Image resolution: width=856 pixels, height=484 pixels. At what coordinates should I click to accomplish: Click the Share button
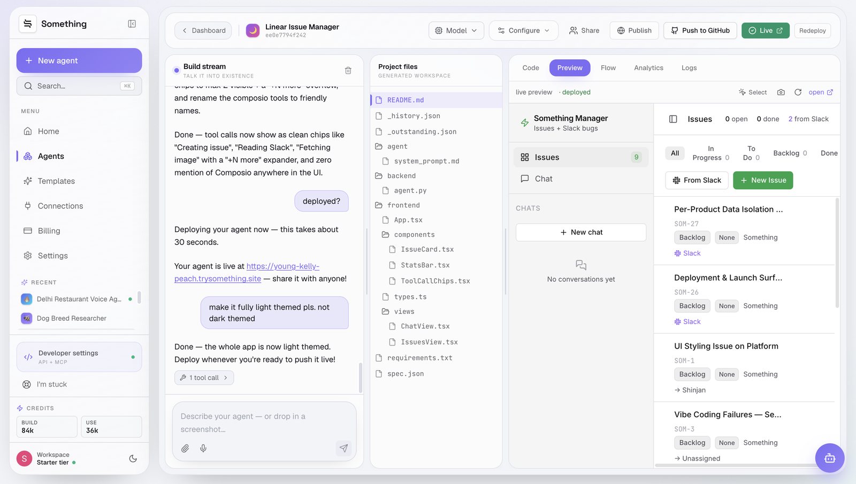(584, 30)
